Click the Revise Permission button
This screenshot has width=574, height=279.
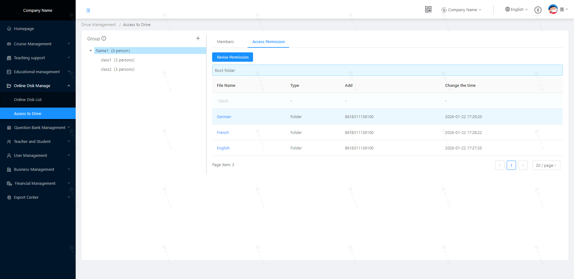tap(233, 57)
